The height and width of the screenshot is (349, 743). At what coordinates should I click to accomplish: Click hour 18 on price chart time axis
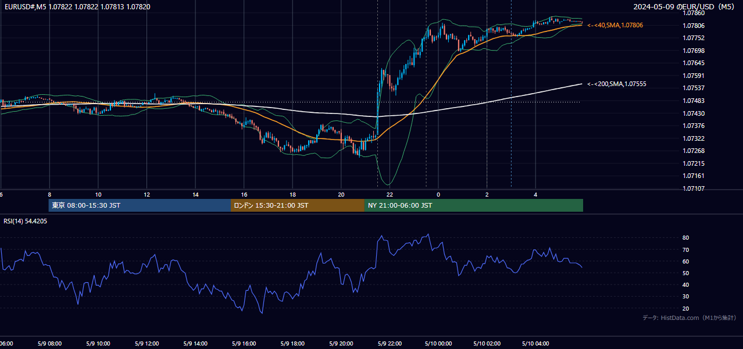[292, 194]
